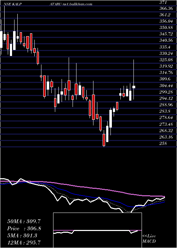Click the 356.04 price axis label

click(x=166, y=21)
